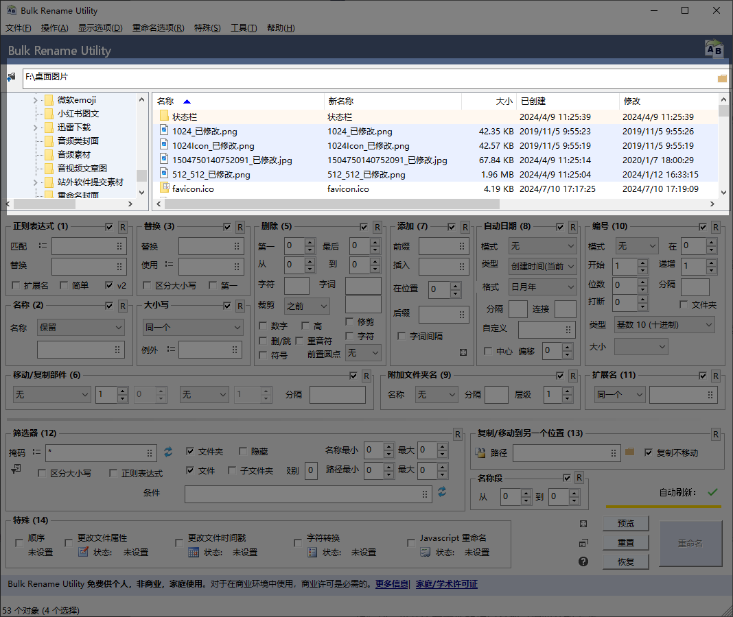
Task: Click the folder browse icon beside path bar
Action: coord(722,78)
